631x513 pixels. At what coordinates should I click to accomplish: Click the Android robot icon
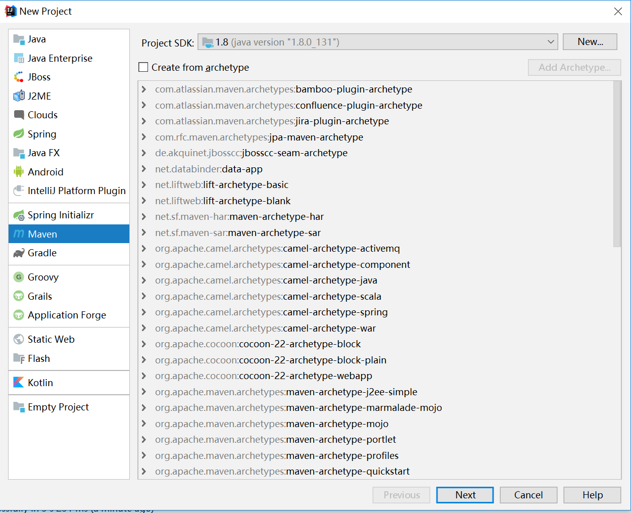point(19,172)
